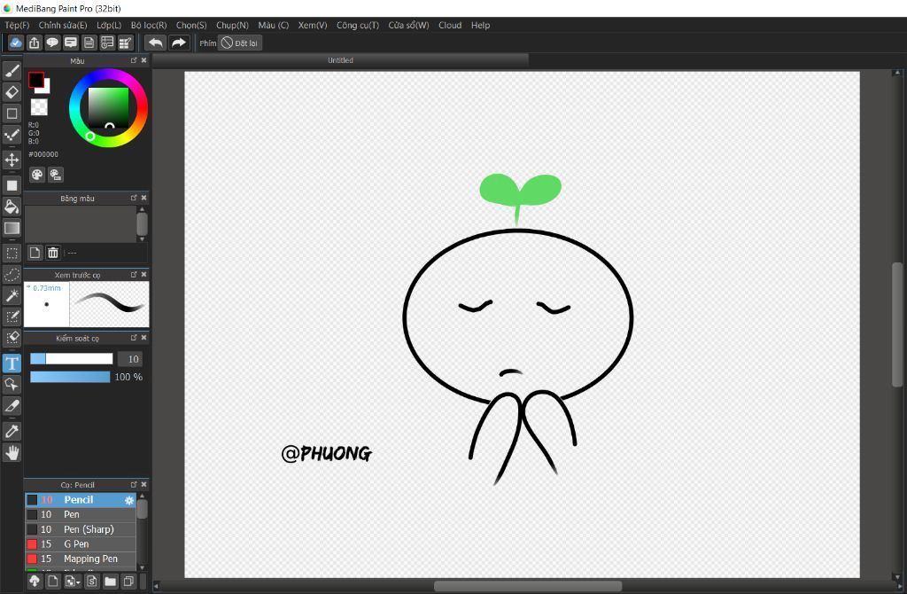Add new brush with page icon
This screenshot has width=907, height=594.
52,582
